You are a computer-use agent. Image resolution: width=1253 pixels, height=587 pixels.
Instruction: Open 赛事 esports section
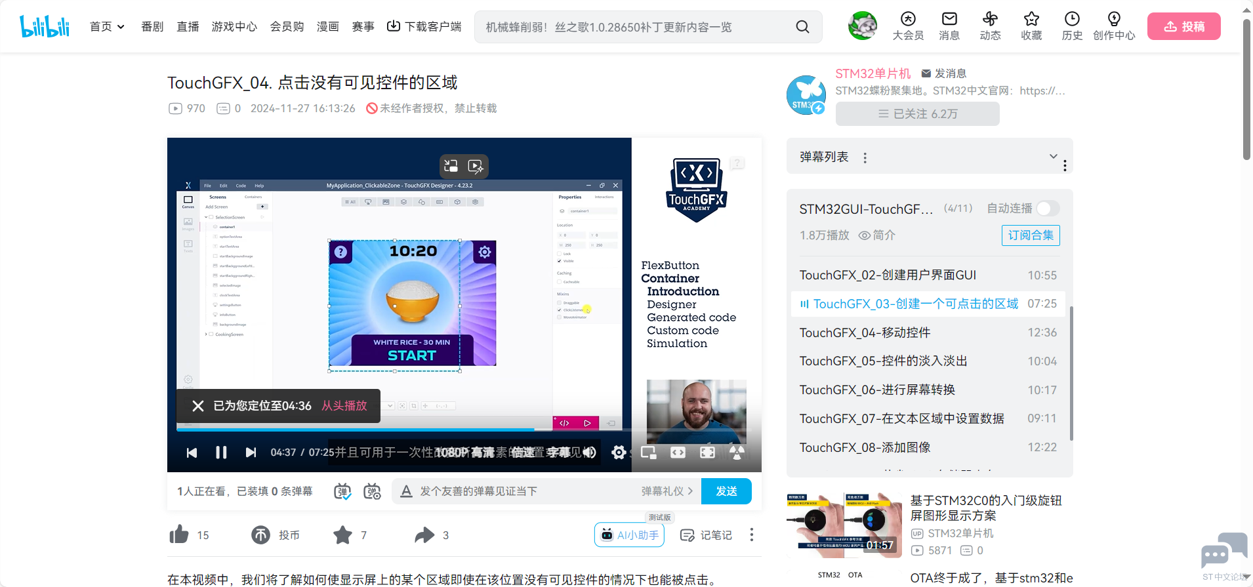pos(363,27)
